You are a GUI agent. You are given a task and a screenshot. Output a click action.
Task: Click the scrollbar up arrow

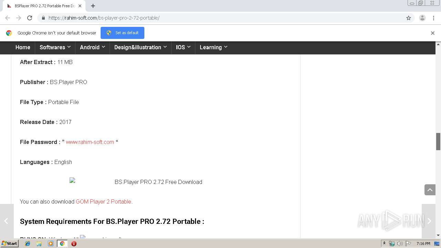click(x=438, y=44)
